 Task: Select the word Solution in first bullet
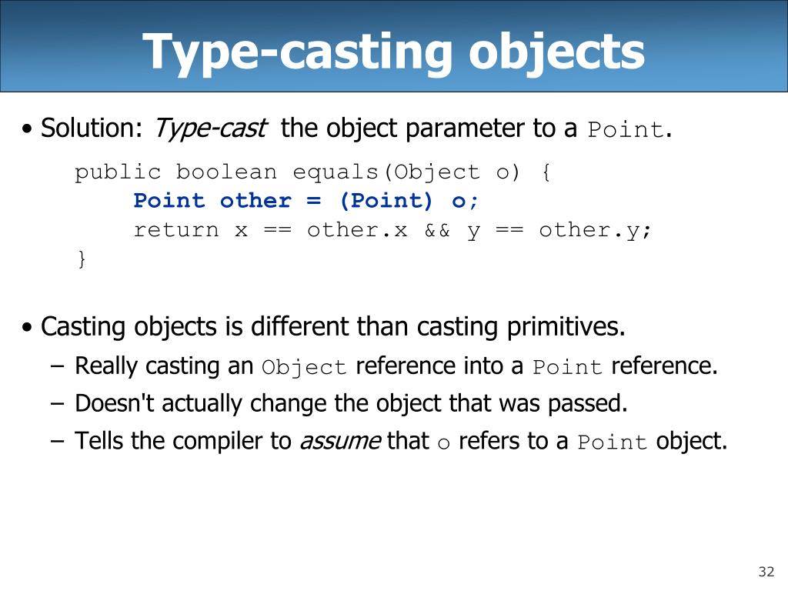point(88,128)
